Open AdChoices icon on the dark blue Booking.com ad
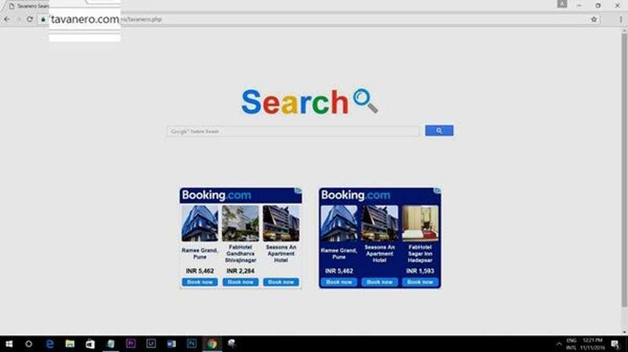Viewport: 628px width, 352px height. 437,191
